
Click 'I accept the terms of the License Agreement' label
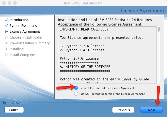coord(107,88)
